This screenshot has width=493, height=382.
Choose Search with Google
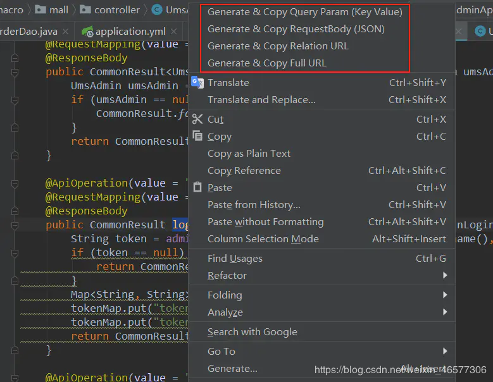322,332
